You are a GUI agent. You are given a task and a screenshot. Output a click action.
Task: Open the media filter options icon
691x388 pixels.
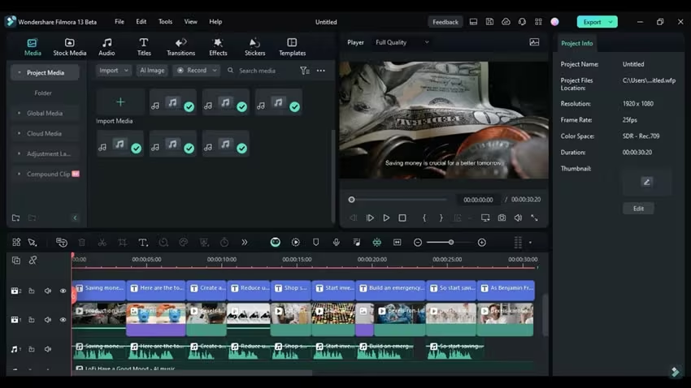(x=305, y=71)
